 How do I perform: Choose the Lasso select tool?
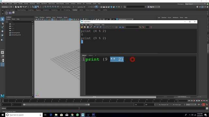click(x=2, y=23)
